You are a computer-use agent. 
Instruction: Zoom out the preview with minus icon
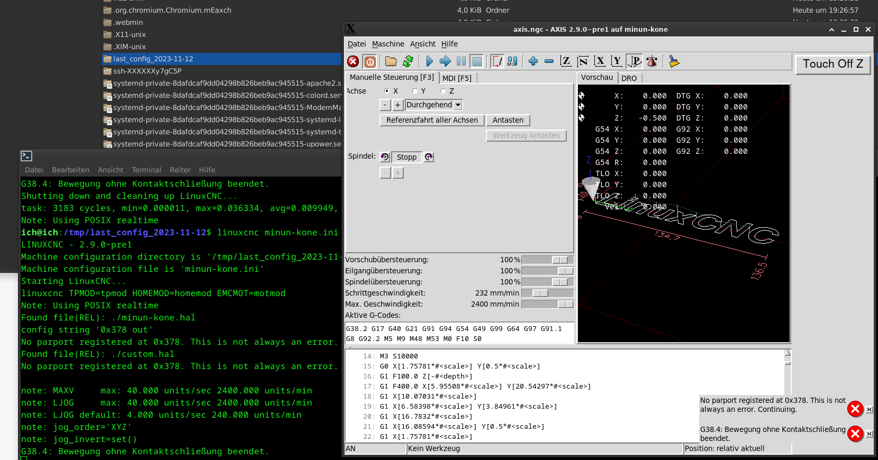549,61
